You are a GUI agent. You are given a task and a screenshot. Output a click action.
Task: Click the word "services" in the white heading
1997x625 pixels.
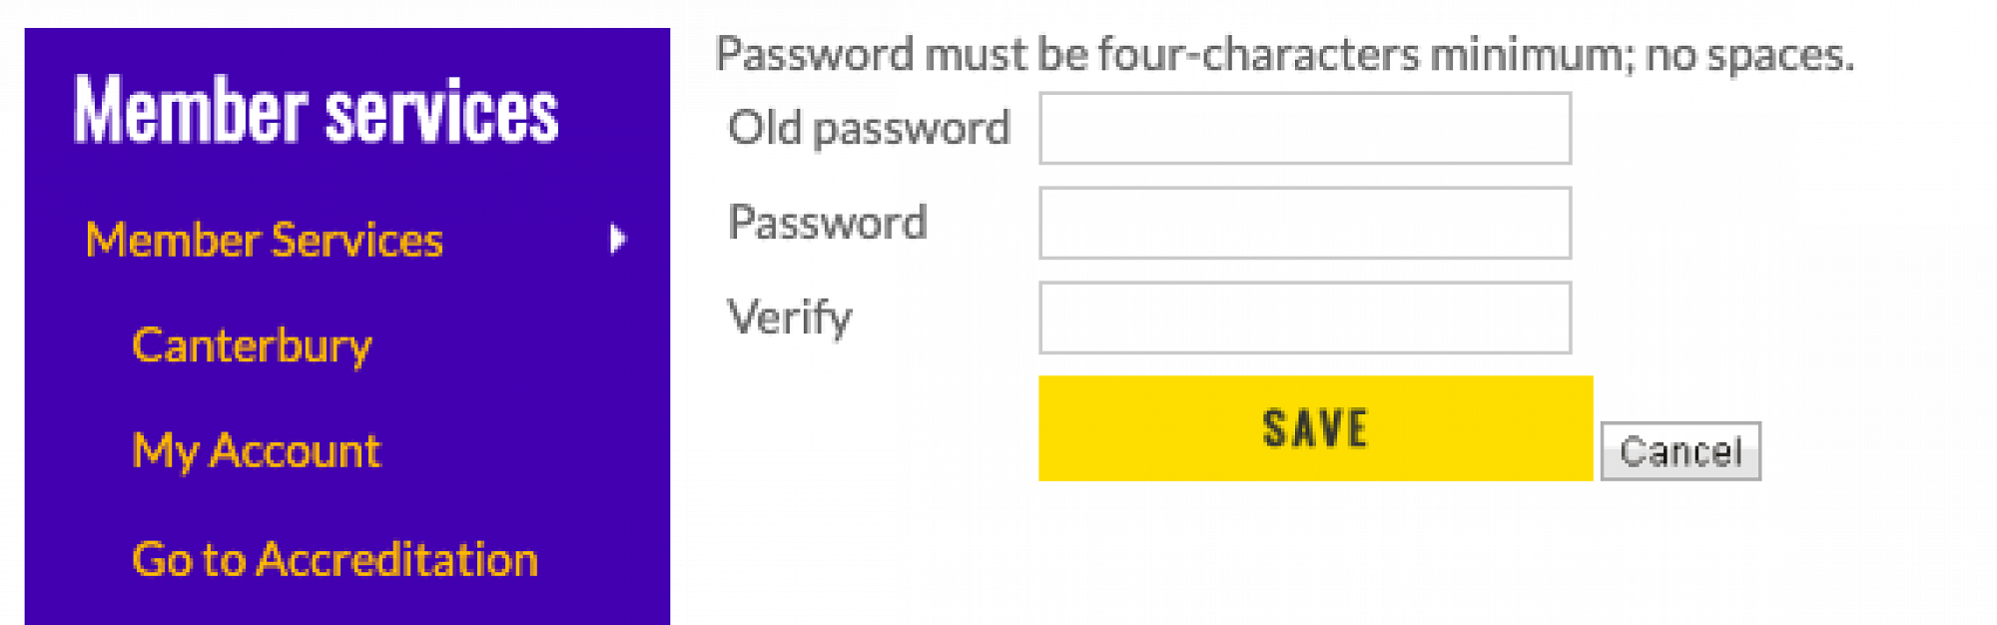442,111
